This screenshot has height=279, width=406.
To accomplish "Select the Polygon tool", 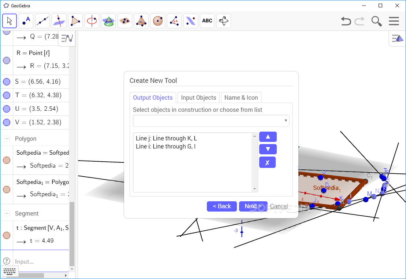I will [x=75, y=21].
